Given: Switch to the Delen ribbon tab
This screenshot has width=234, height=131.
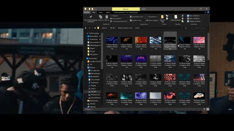Looking at the screenshot, I should [101, 12].
